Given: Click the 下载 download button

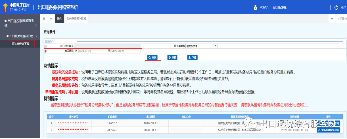Looking at the screenshot, I should pos(192,57).
